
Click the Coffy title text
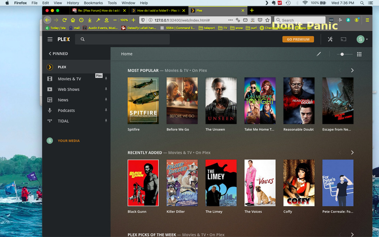287,212
